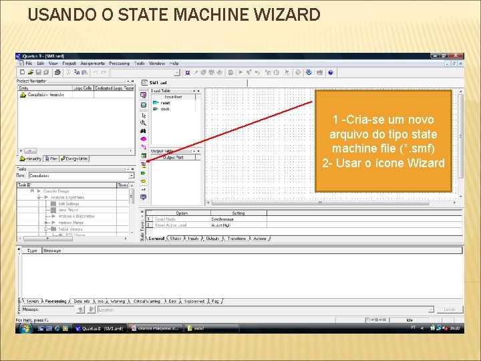Select the magenta State tool
Image resolution: width=481 pixels, height=361 pixels.
pos(143,139)
